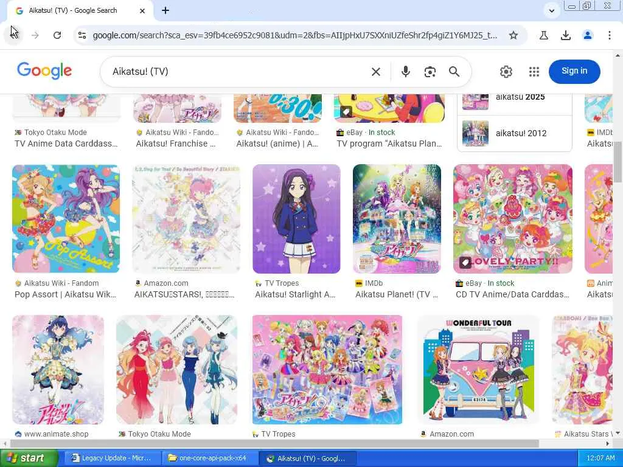
Task: Click the 12:07 AM system clock
Action: 600,458
